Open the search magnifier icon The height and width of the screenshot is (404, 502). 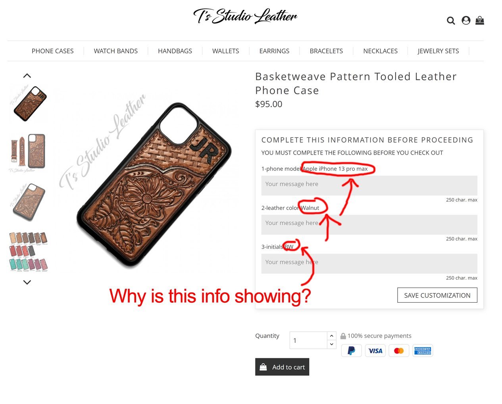point(451,21)
